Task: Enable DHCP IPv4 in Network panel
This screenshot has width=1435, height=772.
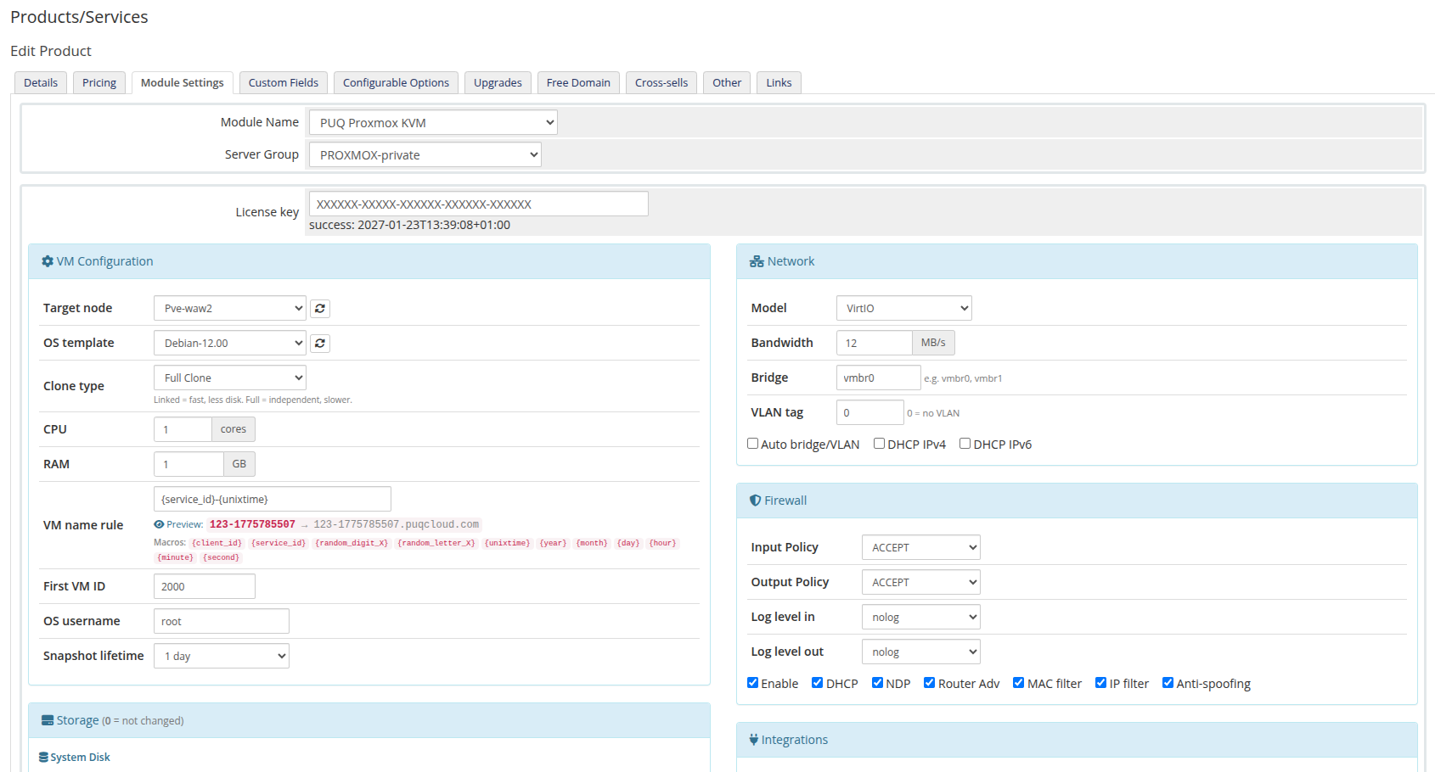Action: [880, 443]
